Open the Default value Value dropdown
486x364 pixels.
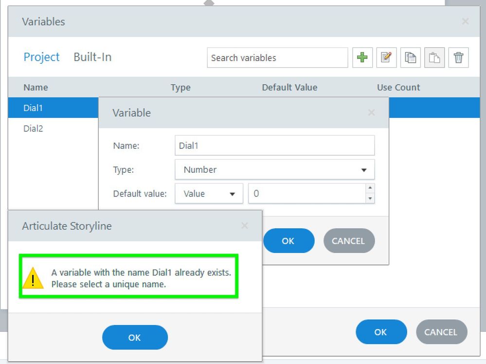(209, 194)
